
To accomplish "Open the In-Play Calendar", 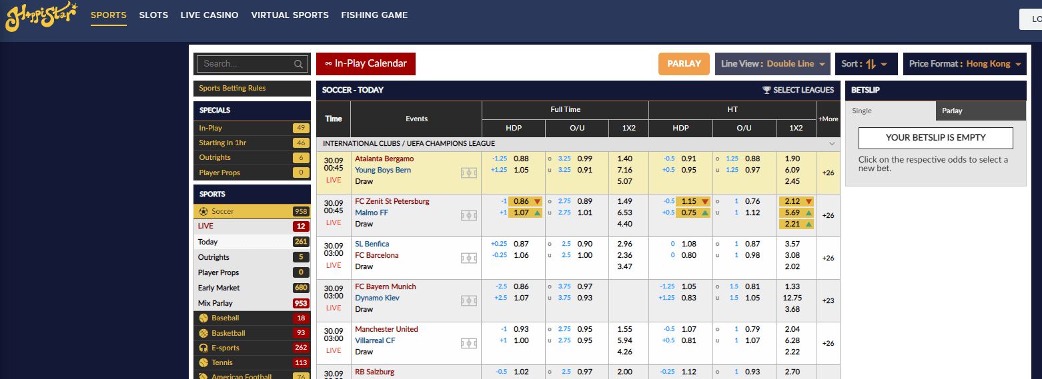I will tap(366, 64).
